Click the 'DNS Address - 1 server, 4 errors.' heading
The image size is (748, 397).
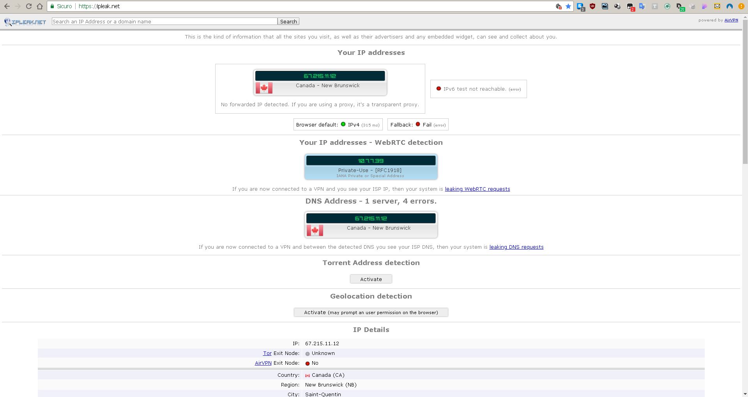pyautogui.click(x=371, y=201)
